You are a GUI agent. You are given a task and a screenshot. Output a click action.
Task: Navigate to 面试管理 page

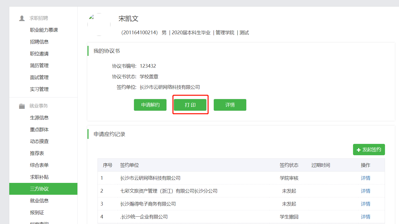[x=39, y=77]
